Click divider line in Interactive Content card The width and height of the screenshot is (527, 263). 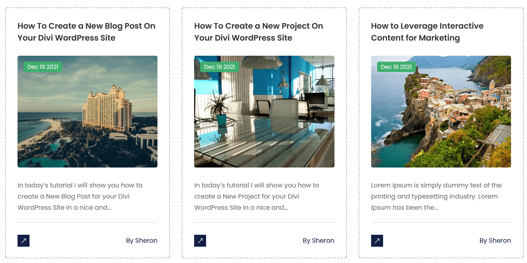[x=441, y=222]
